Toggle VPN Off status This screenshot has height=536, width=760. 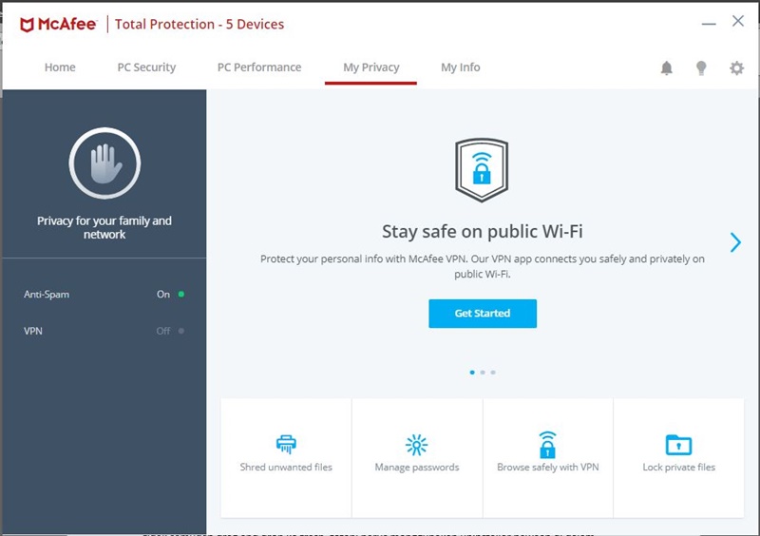coord(170,331)
